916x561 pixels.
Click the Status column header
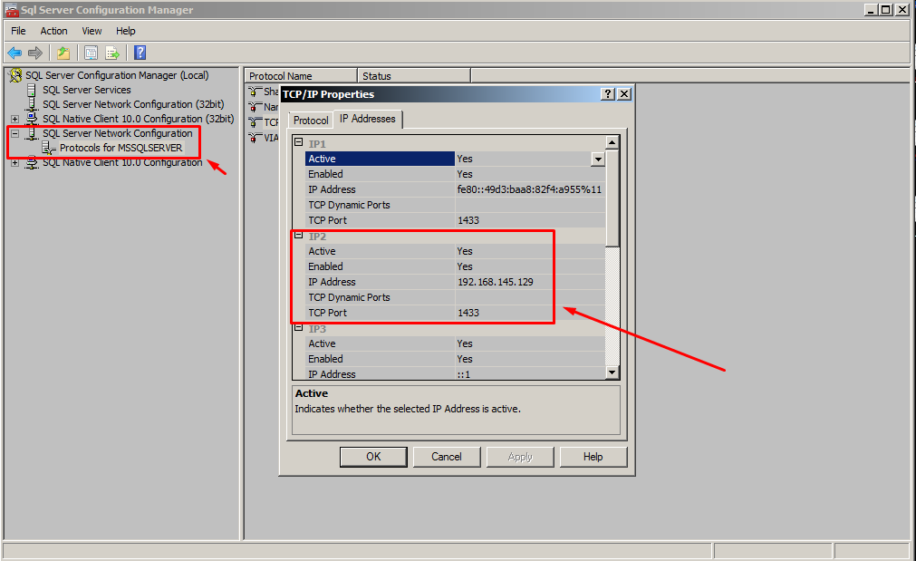pyautogui.click(x=413, y=76)
